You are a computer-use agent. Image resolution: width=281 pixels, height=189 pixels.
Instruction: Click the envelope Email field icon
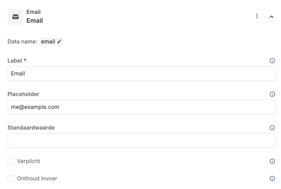coord(16,17)
